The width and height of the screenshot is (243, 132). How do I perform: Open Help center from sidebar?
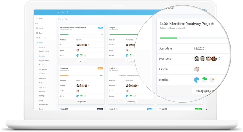click(x=43, y=87)
